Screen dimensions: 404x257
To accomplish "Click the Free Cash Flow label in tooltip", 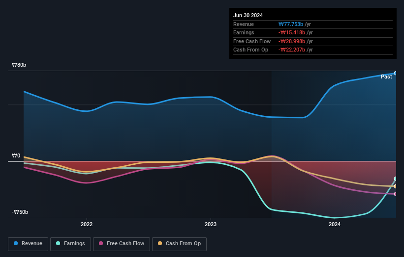I will coord(252,41).
